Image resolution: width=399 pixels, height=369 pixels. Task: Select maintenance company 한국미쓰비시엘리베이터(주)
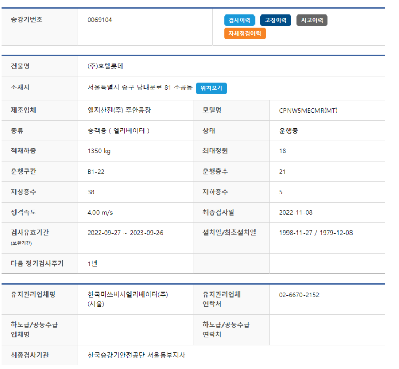coord(127,295)
